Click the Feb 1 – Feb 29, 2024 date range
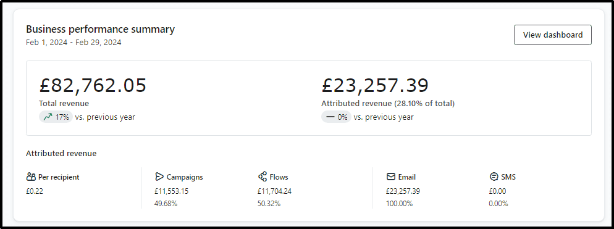This screenshot has width=614, height=229. 74,42
